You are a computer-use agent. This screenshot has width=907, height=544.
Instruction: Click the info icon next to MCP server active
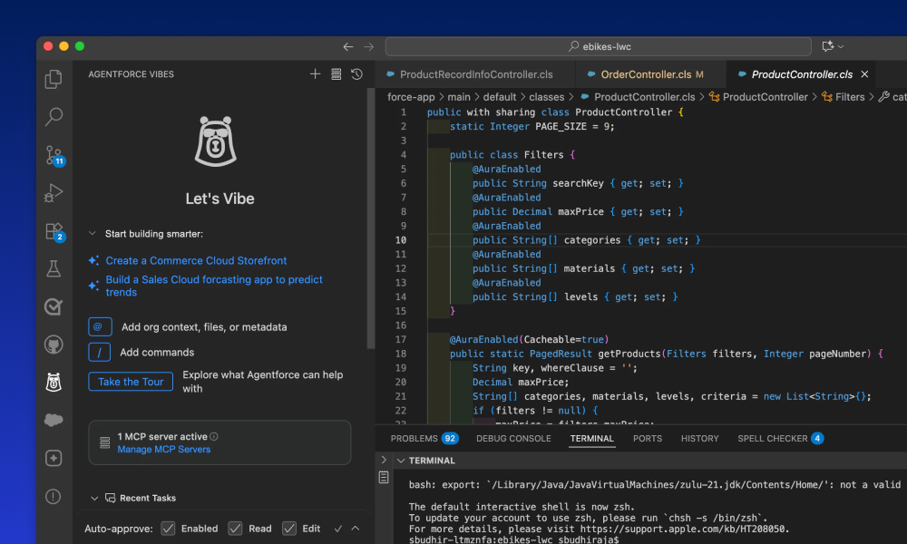(x=214, y=436)
